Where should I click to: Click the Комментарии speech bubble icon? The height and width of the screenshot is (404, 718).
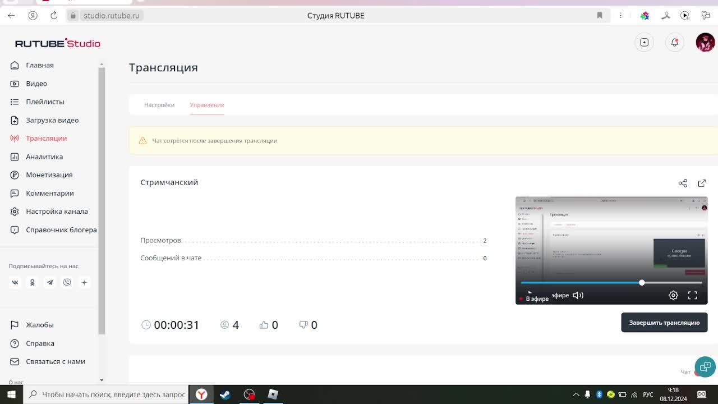click(15, 193)
